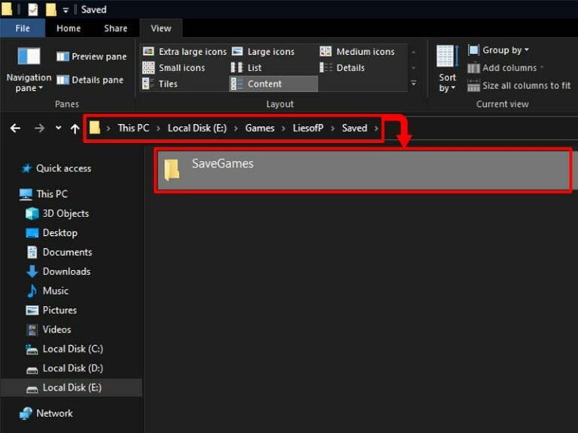Open Network in navigation pane

click(x=47, y=413)
